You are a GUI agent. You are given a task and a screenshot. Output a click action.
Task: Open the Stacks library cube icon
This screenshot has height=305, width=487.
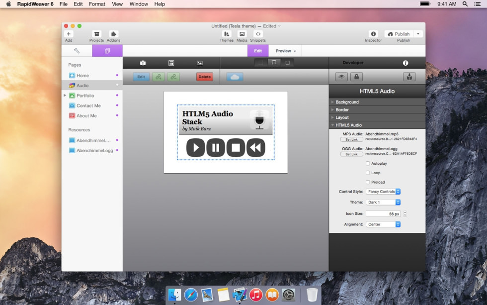tap(143, 63)
